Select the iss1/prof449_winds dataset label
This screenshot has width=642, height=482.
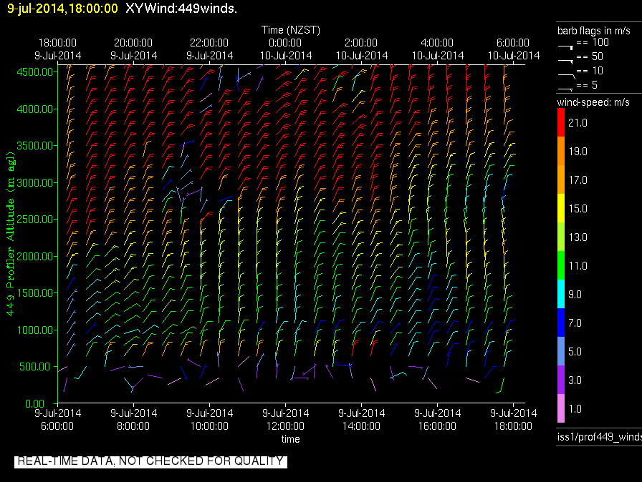[x=599, y=437]
